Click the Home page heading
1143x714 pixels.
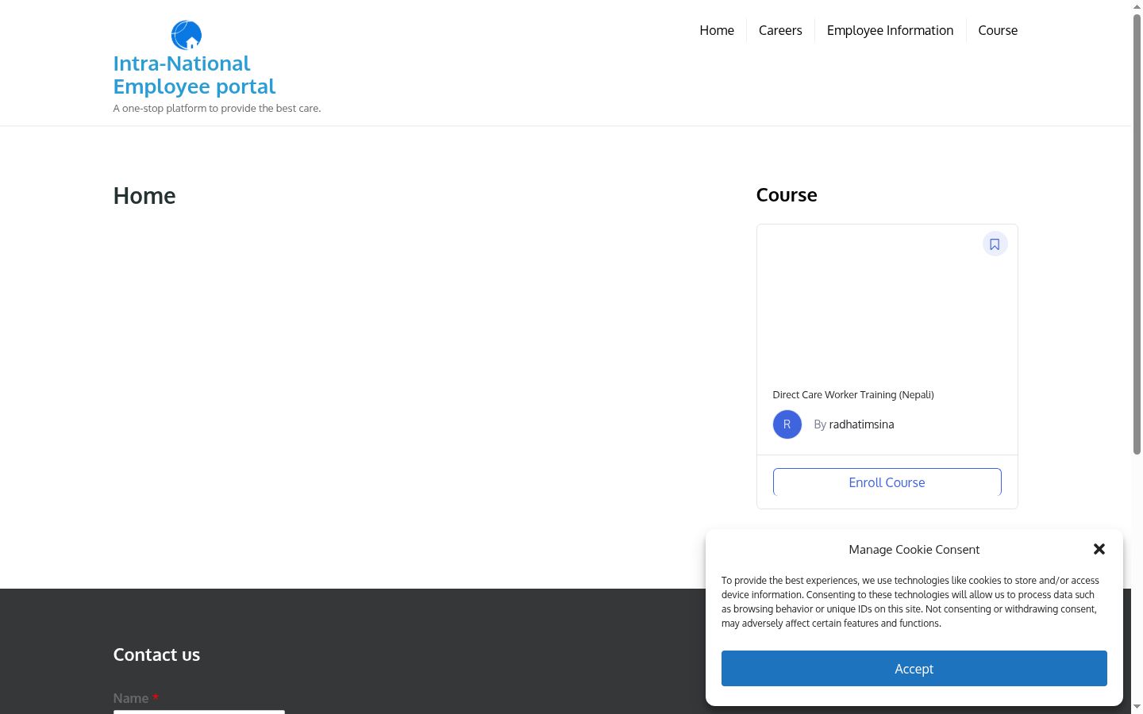[144, 196]
